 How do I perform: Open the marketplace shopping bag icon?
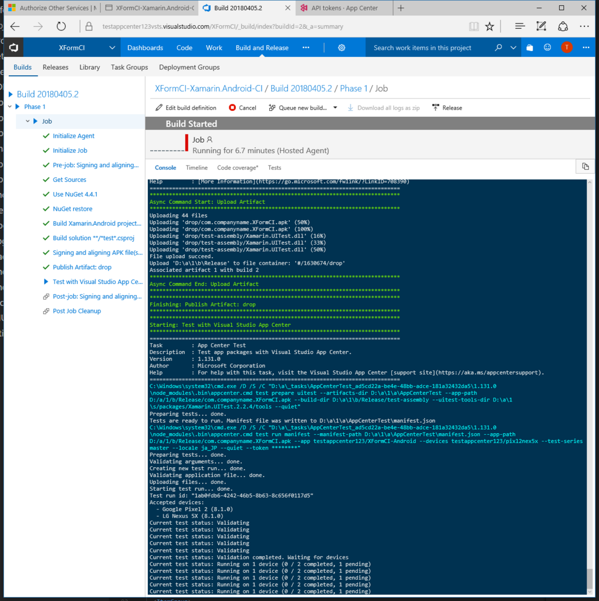[530, 48]
